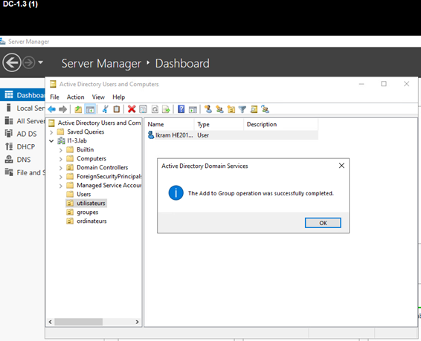The image size is (421, 341).
Task: Select the l1-3.lab domain
Action: click(77, 140)
